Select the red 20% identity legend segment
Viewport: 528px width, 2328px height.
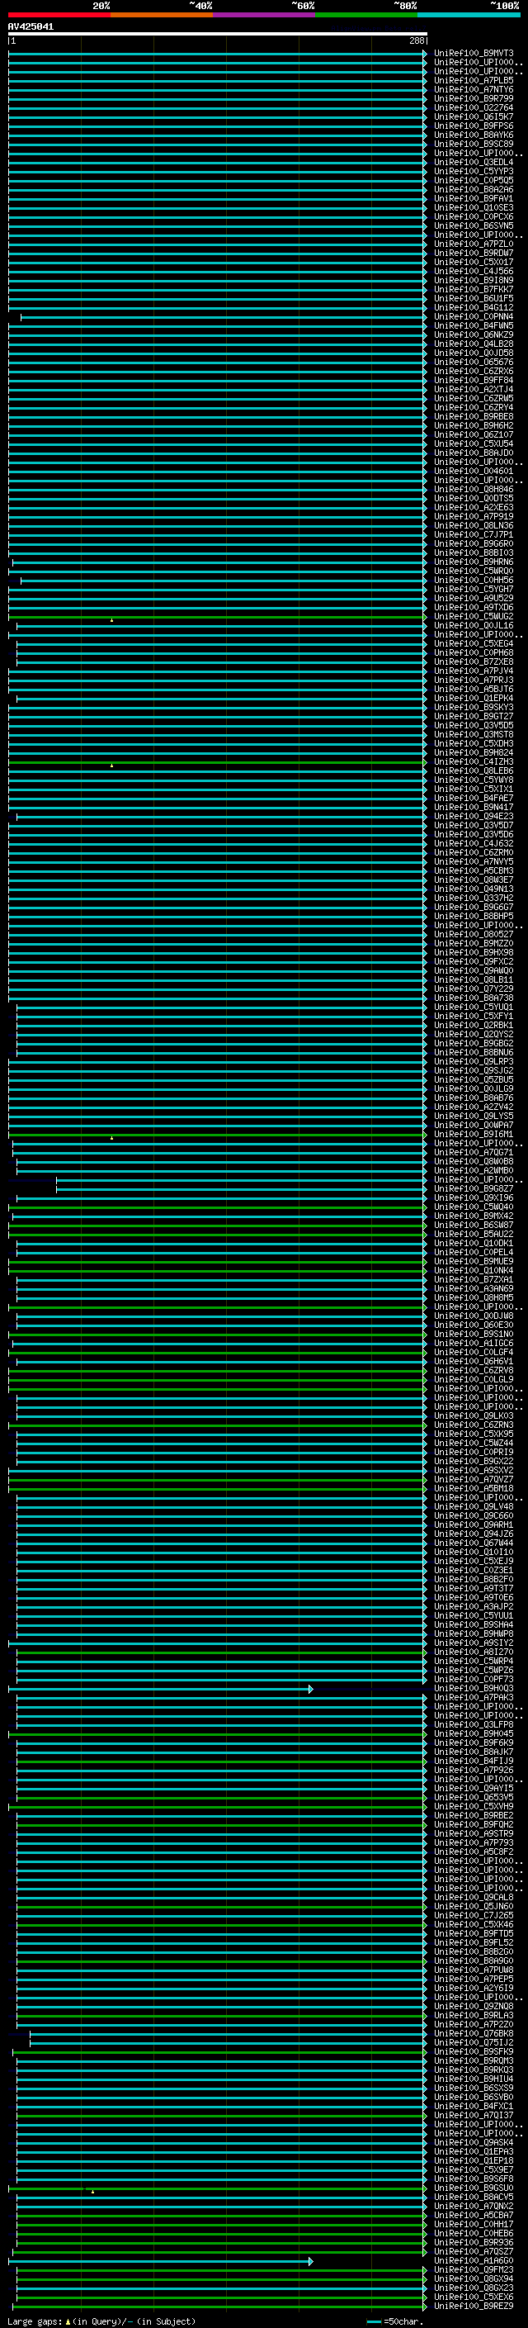(x=59, y=15)
